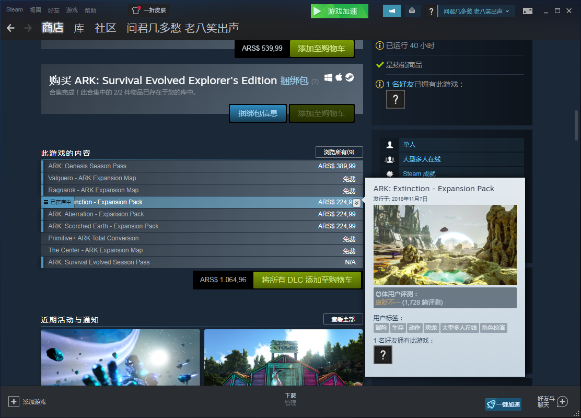Click the Apple platform icon
Viewport: 581px width, 418px height.
339,77
